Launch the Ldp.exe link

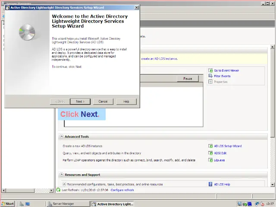coord(220,160)
